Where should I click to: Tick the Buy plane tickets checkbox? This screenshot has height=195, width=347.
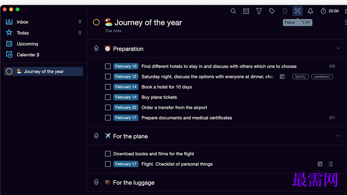(108, 97)
